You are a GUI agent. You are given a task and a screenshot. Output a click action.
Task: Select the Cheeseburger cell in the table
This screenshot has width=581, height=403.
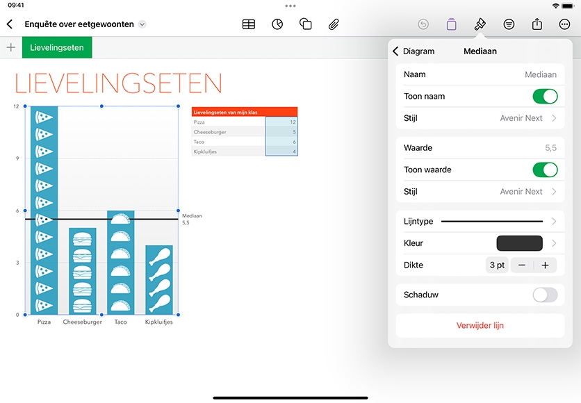[x=229, y=132]
